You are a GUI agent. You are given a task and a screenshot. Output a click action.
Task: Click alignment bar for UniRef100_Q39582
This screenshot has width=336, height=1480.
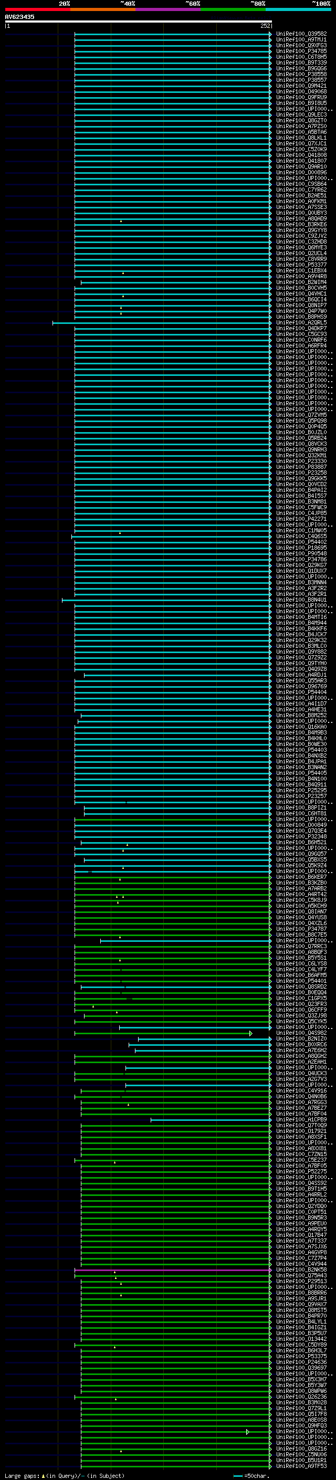pos(172,34)
